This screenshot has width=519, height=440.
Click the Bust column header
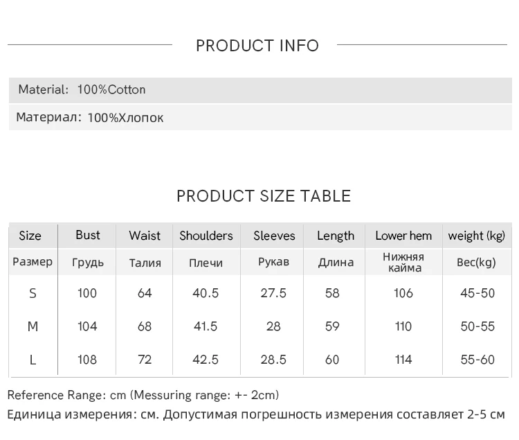[x=88, y=235]
